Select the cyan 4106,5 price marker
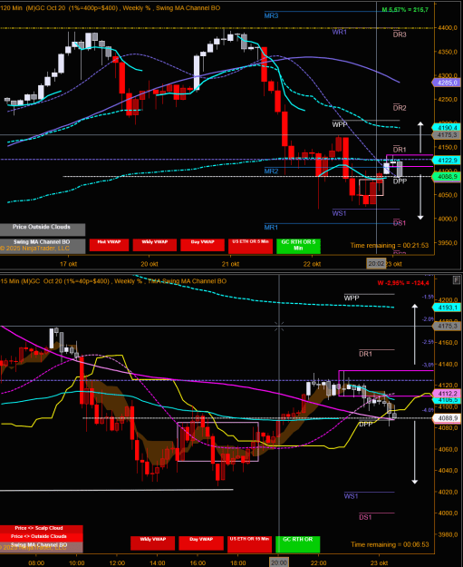The height and width of the screenshot is (567, 463). click(447, 400)
